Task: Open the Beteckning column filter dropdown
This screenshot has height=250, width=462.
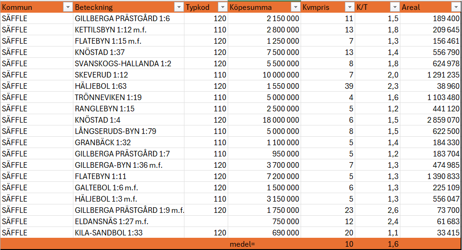Action: [179, 7]
